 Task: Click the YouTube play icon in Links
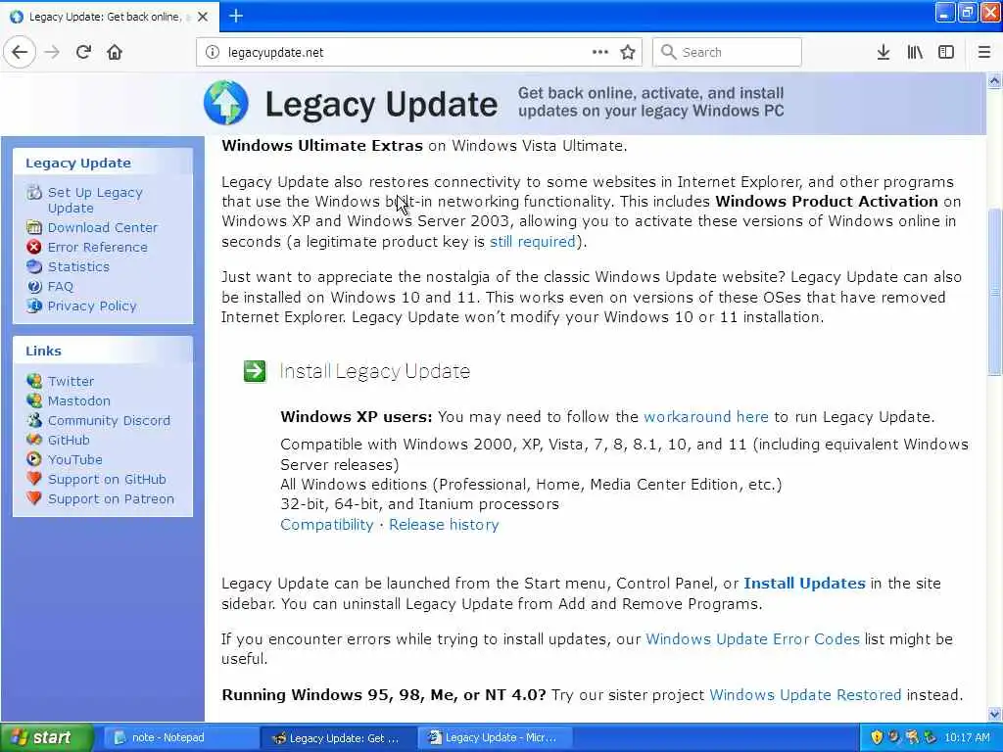pyautogui.click(x=34, y=459)
